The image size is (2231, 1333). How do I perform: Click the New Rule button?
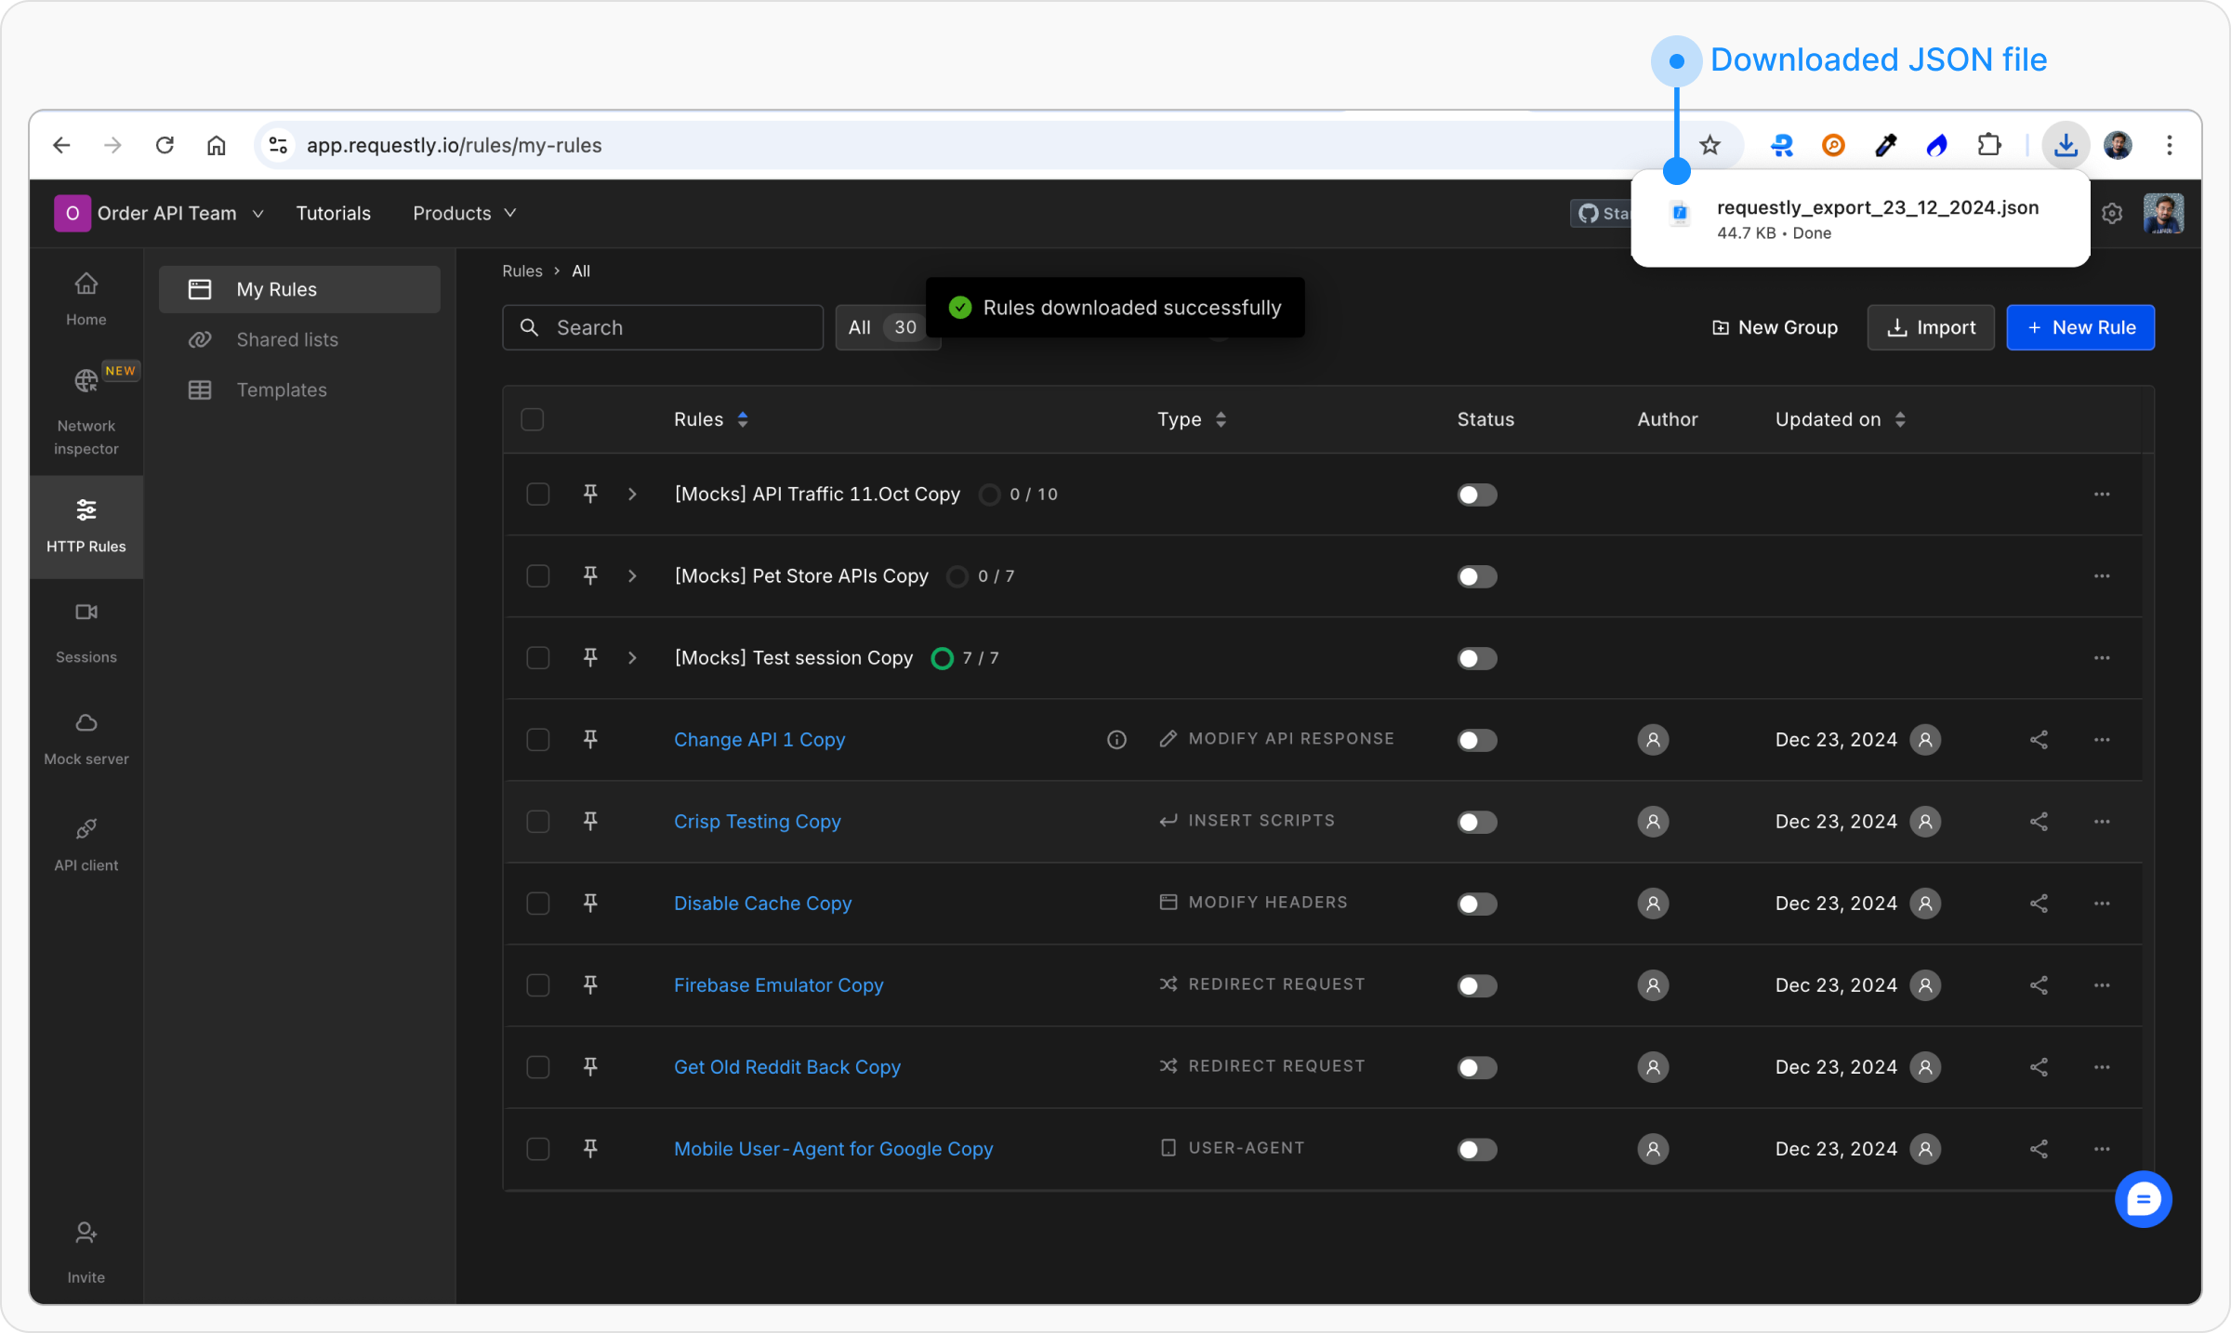click(x=2079, y=327)
